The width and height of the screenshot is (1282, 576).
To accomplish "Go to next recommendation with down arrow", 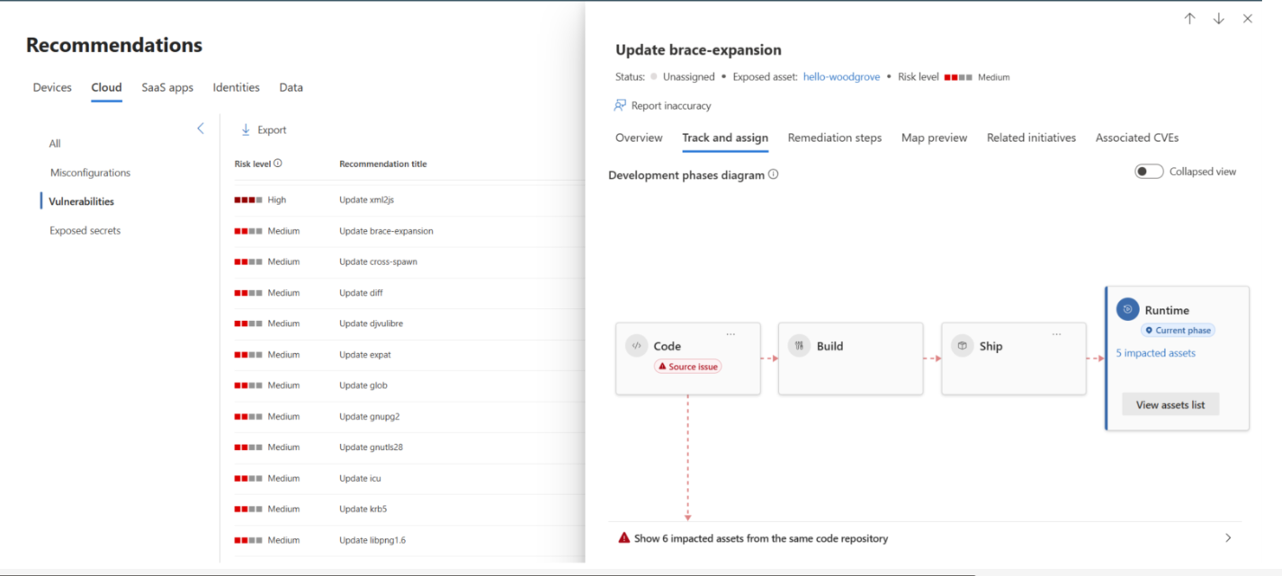I will (1218, 19).
